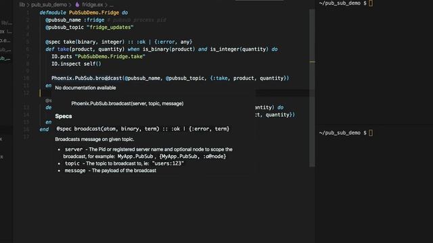Click "is_binary(product)" guard
This screenshot has width=433, height=243.
pos(168,49)
